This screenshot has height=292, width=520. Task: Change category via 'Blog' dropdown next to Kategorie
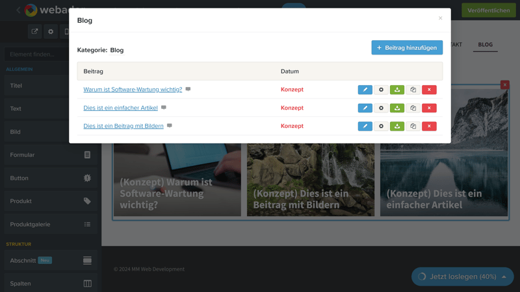coord(117,50)
